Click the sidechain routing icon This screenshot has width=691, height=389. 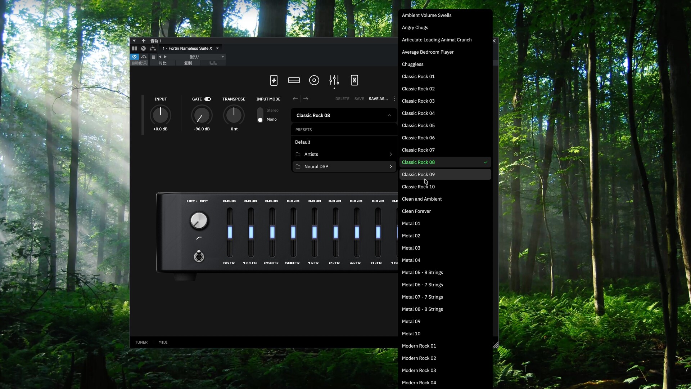[153, 48]
